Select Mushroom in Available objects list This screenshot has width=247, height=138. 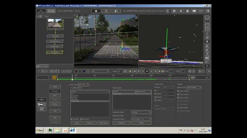click(74, 97)
